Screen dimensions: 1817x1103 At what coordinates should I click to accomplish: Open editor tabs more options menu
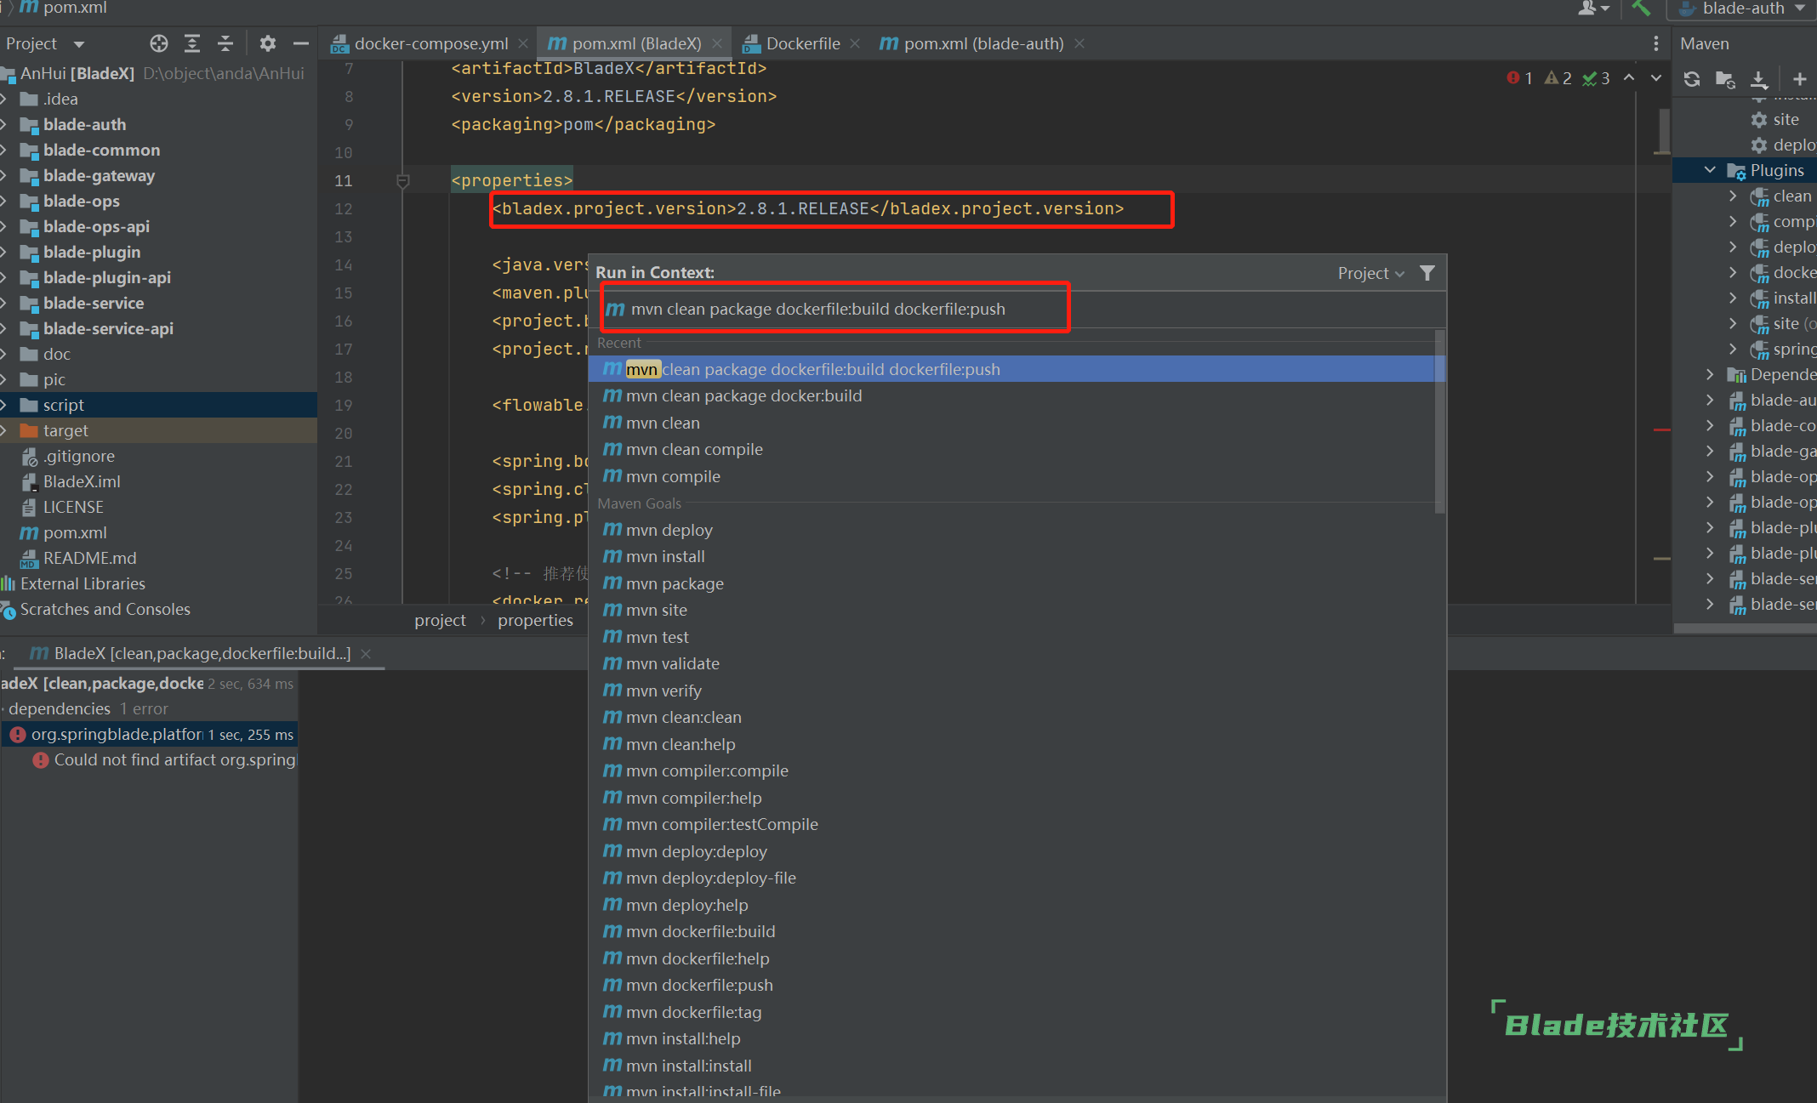tap(1655, 43)
